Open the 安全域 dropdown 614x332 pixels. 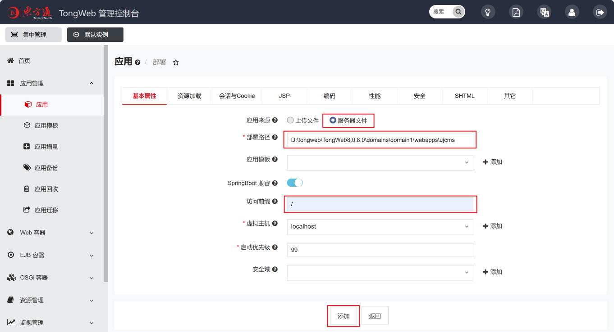(x=380, y=273)
